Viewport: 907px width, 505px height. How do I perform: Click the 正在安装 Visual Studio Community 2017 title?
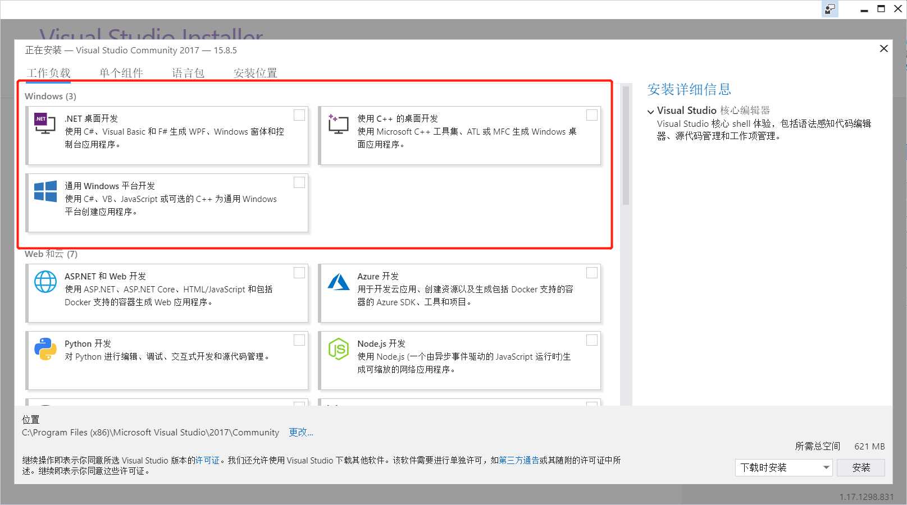131,50
